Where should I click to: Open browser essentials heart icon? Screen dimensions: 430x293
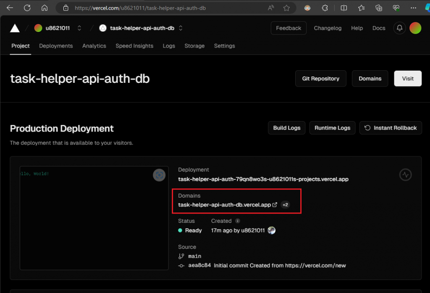pos(396,8)
